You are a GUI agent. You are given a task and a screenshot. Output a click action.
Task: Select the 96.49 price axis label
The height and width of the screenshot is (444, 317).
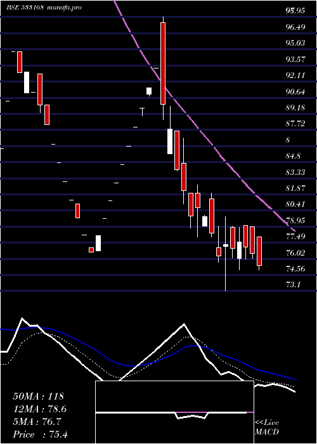click(295, 27)
